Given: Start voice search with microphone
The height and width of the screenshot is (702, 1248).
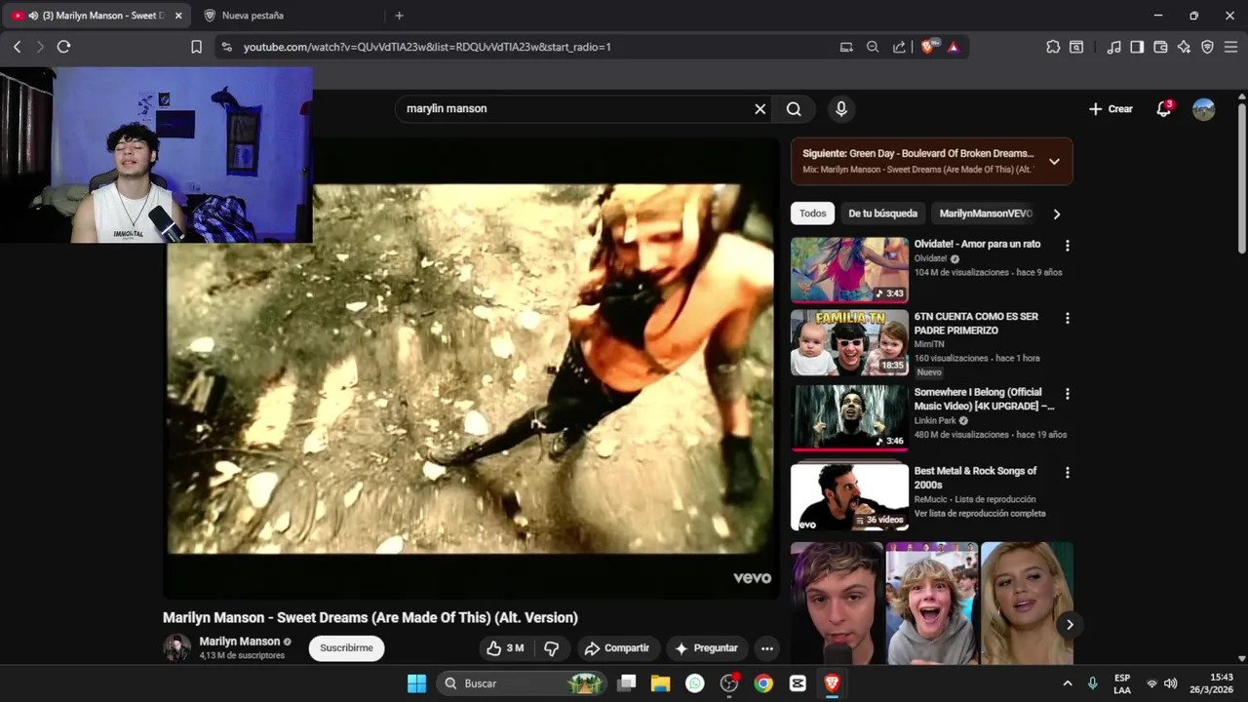Looking at the screenshot, I should pyautogui.click(x=840, y=109).
